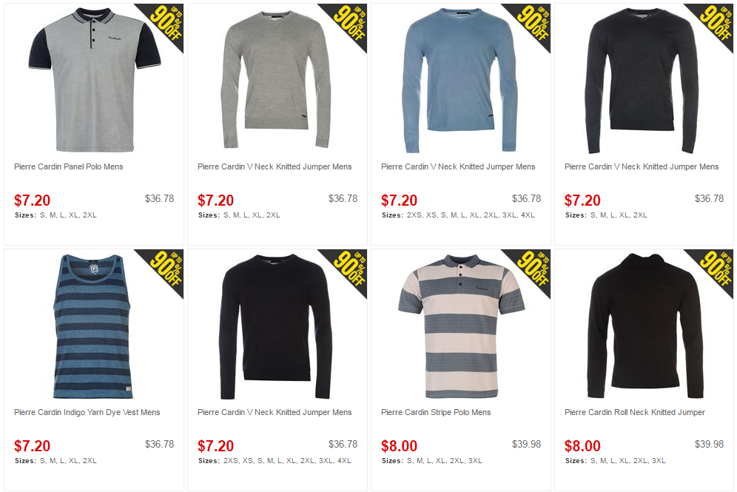Viewport: 737px width, 492px height.
Task: Click the $8.00 price of the Stripe Polo
Action: tap(399, 445)
